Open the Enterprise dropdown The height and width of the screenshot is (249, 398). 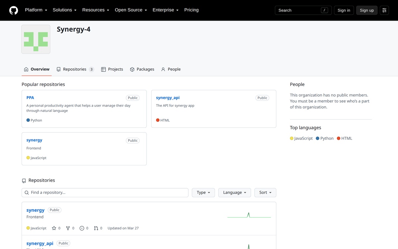tap(166, 10)
